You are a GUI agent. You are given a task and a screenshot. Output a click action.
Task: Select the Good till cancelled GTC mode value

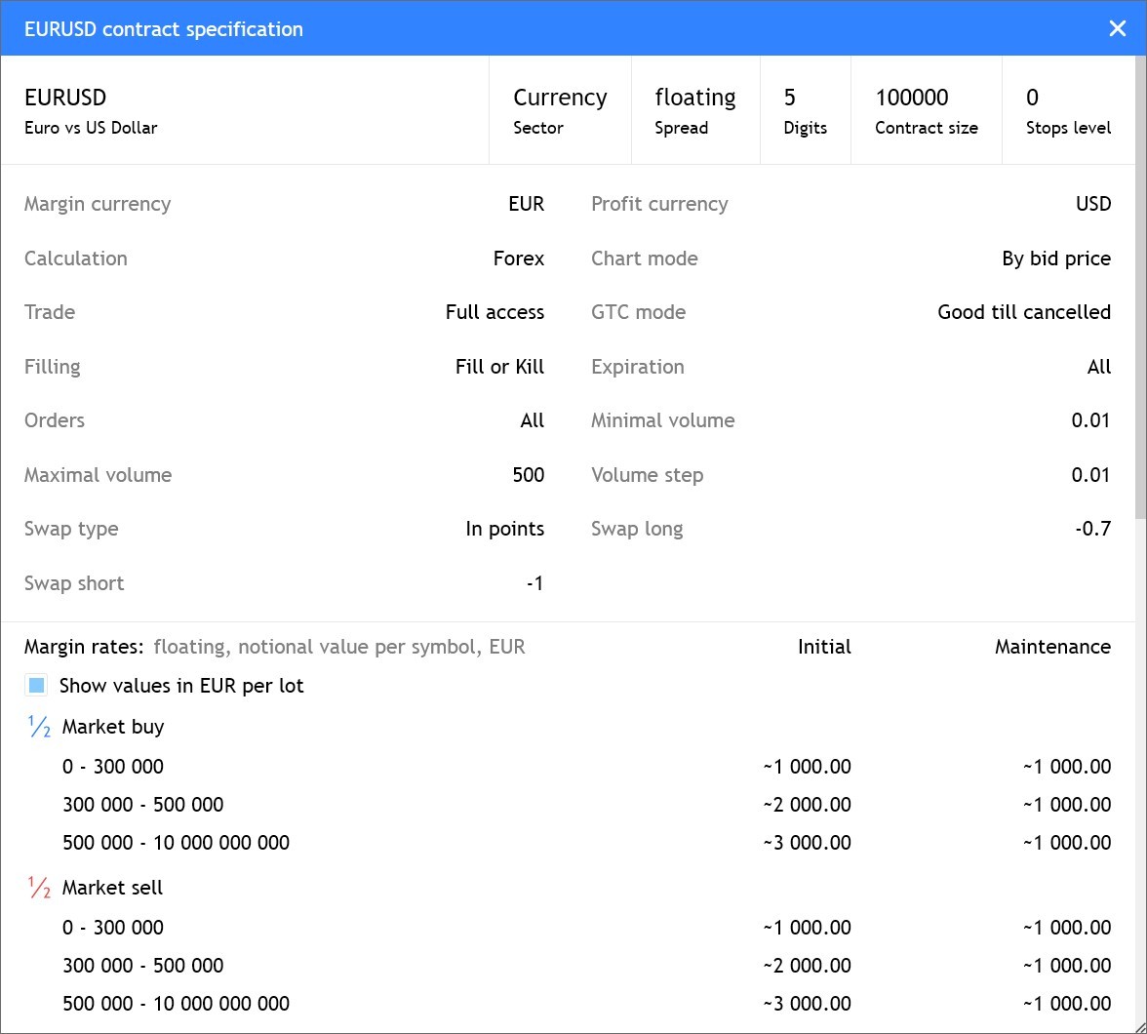pos(1023,312)
